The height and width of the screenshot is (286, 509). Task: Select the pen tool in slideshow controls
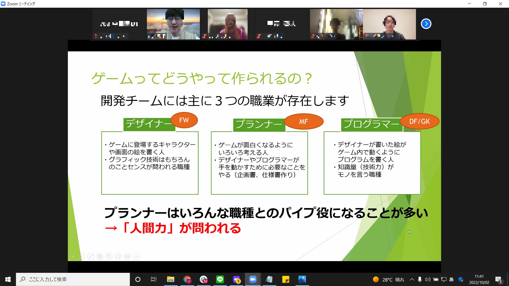coord(91,256)
